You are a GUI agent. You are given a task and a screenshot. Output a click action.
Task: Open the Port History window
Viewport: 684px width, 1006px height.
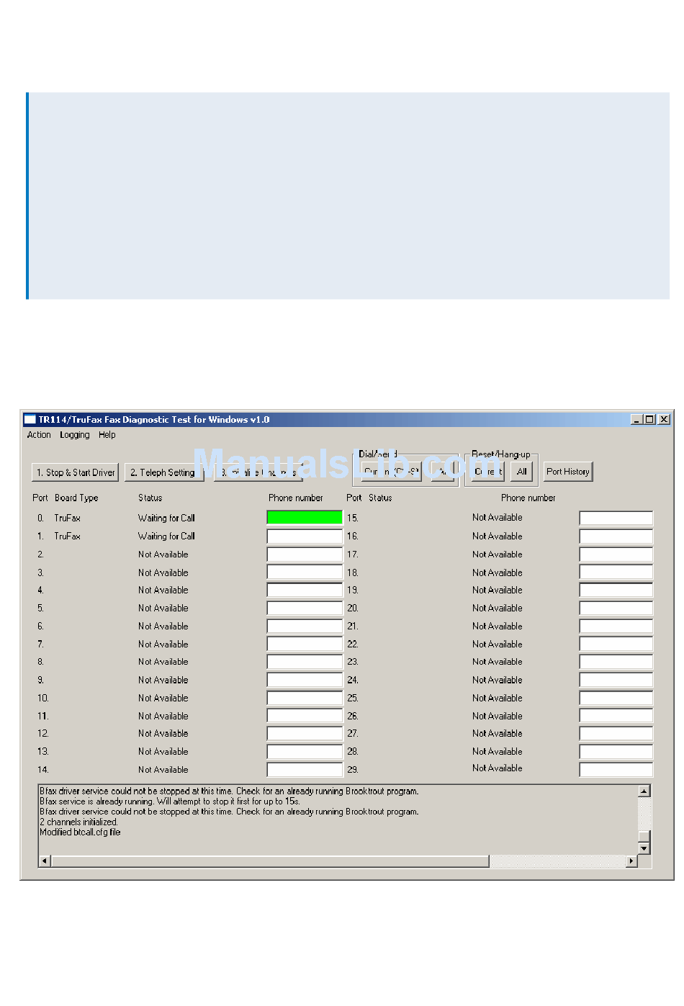[568, 472]
